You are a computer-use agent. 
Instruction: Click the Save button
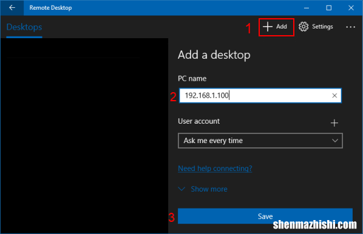pos(265,216)
